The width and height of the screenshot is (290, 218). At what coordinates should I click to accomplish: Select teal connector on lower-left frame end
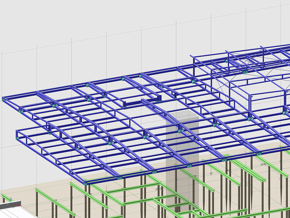point(17,138)
